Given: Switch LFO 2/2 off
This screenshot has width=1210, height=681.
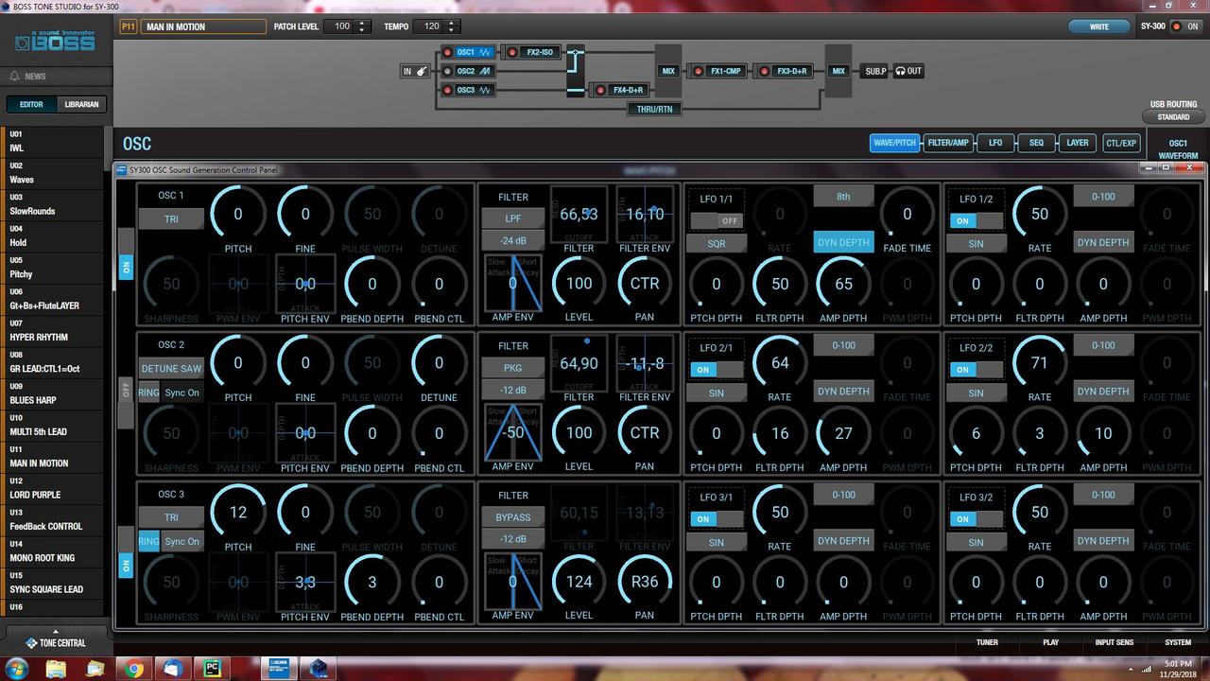Looking at the screenshot, I should 977,370.
